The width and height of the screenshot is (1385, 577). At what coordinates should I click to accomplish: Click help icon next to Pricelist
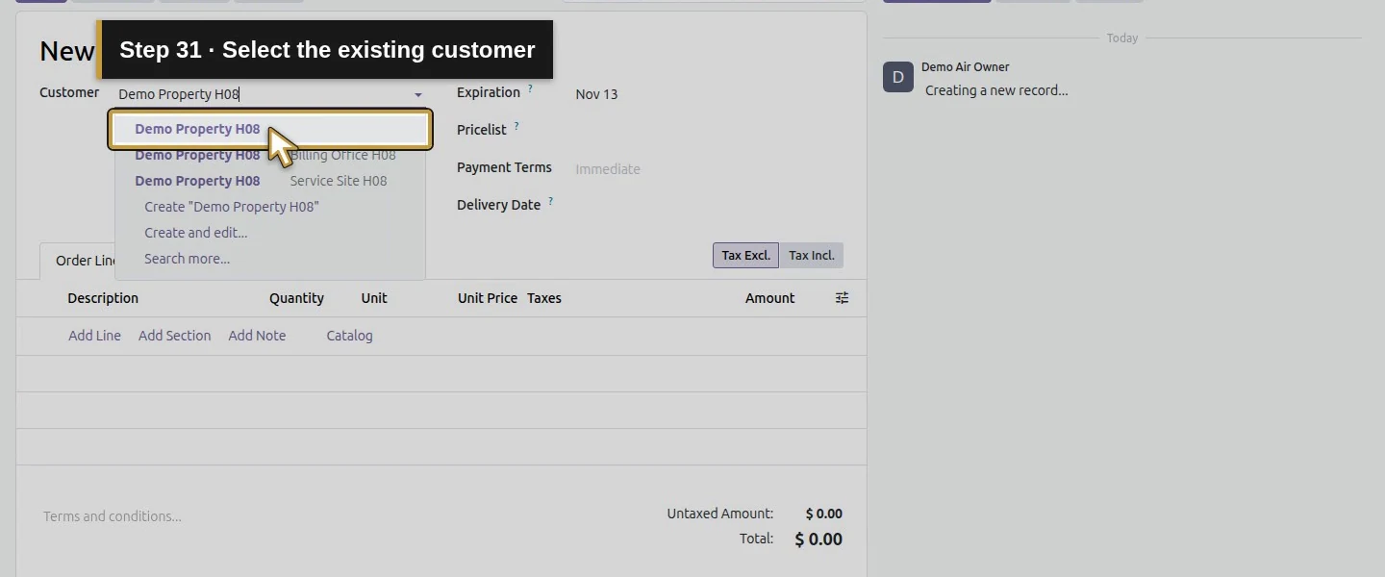point(516,126)
